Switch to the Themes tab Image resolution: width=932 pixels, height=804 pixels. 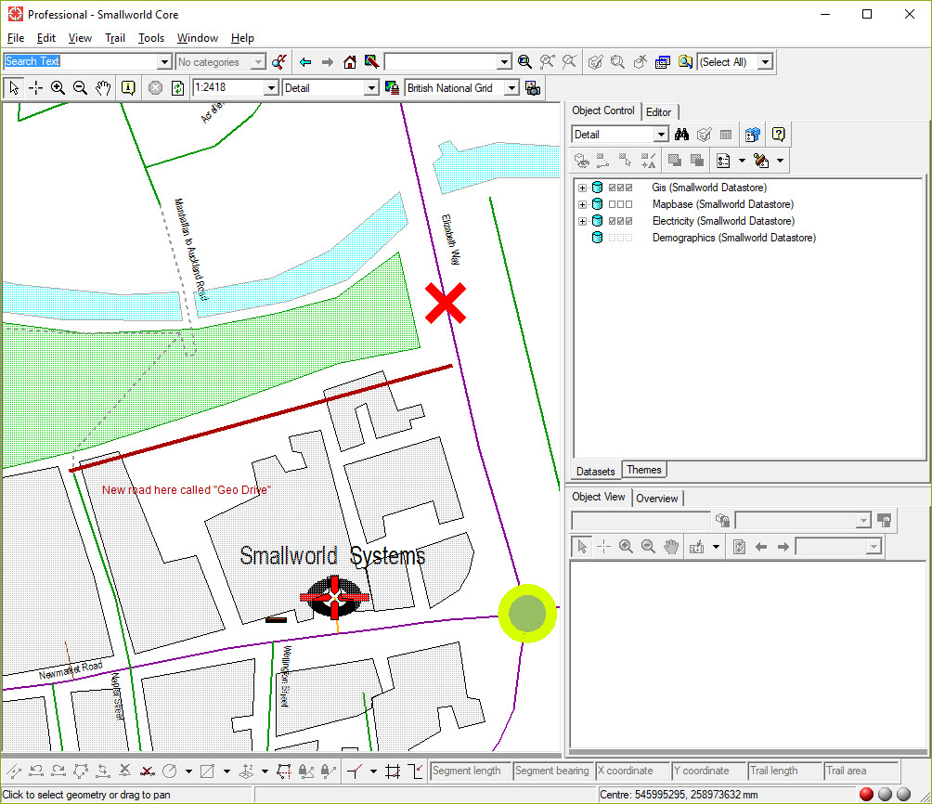[643, 470]
